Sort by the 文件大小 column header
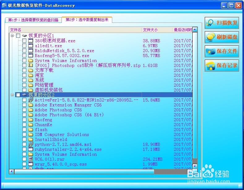The height and width of the screenshot is (190, 244). (157, 30)
